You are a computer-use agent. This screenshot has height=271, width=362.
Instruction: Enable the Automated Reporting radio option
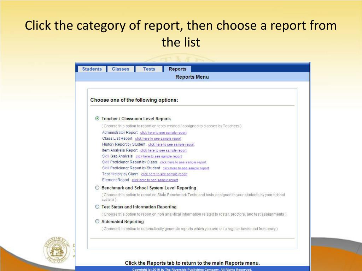97,222
